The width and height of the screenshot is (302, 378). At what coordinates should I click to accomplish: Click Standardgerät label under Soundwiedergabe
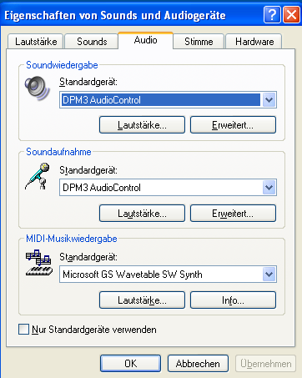coord(88,82)
